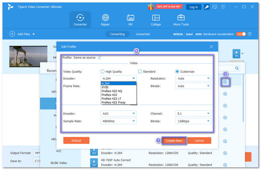
Task: Click the video thumbnail preview
Action: (x=28, y=57)
